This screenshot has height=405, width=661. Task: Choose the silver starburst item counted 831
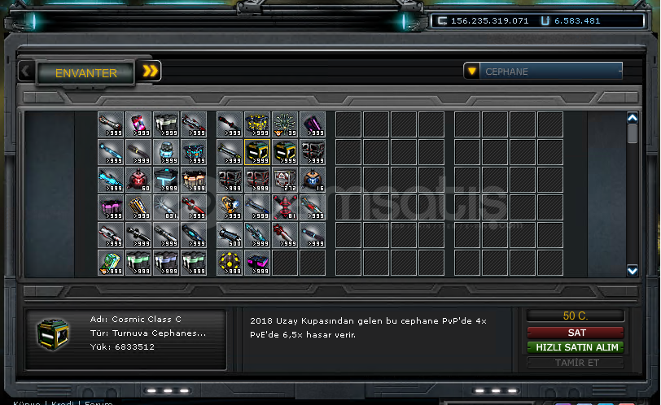click(166, 207)
